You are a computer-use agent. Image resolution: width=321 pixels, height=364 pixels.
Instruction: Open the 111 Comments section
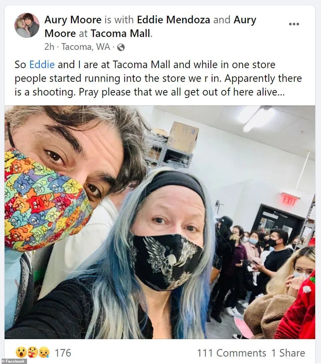click(231, 353)
